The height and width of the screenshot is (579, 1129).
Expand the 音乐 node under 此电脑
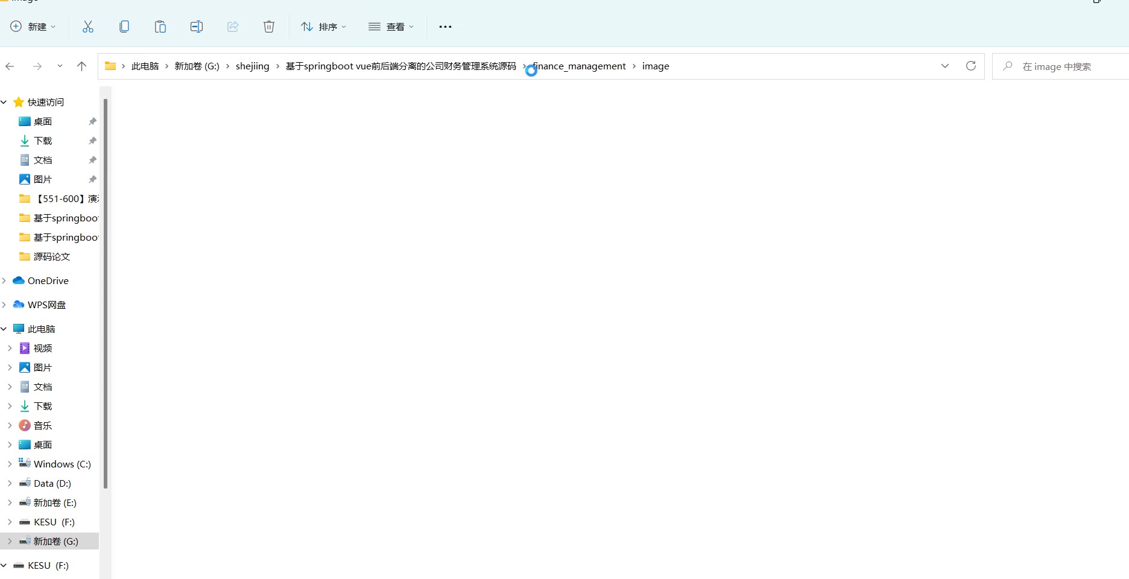coord(10,425)
